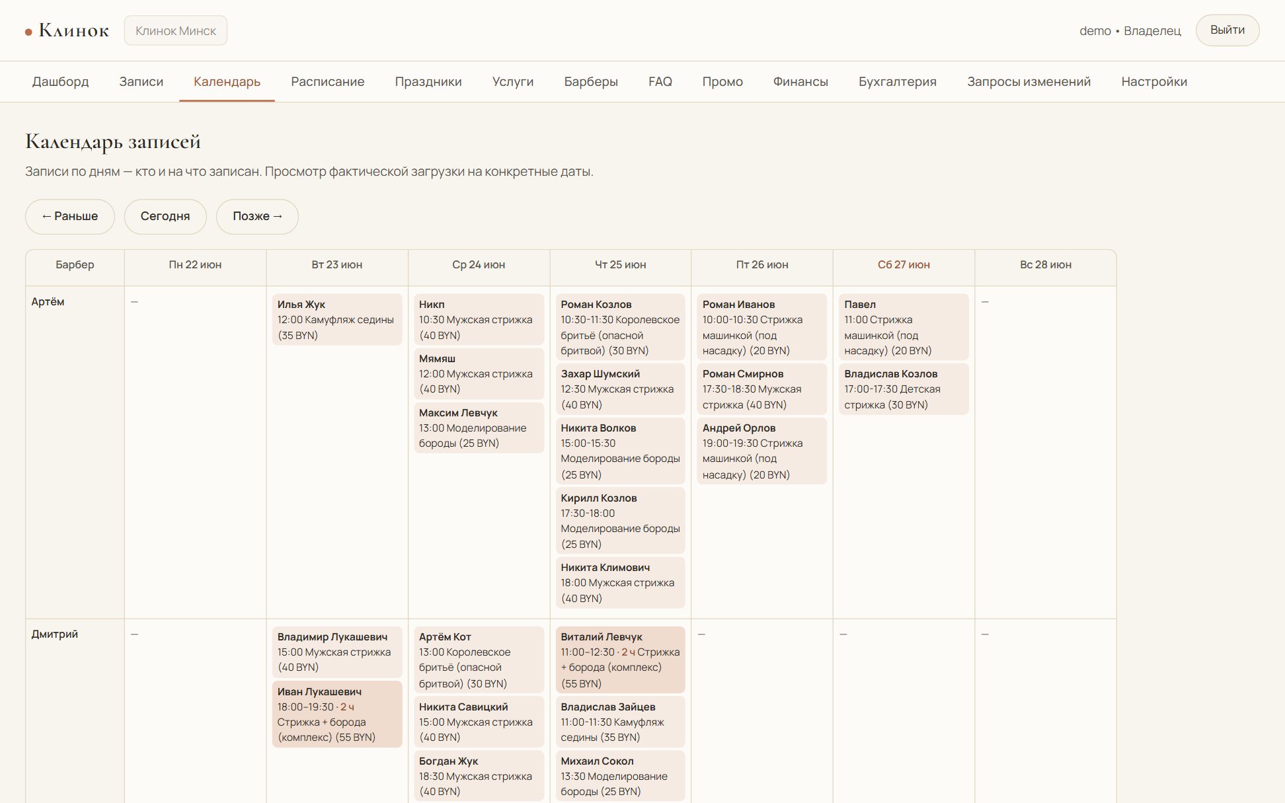This screenshot has height=803, width=1285.
Task: Open Запросы изменений tab
Action: click(1029, 82)
